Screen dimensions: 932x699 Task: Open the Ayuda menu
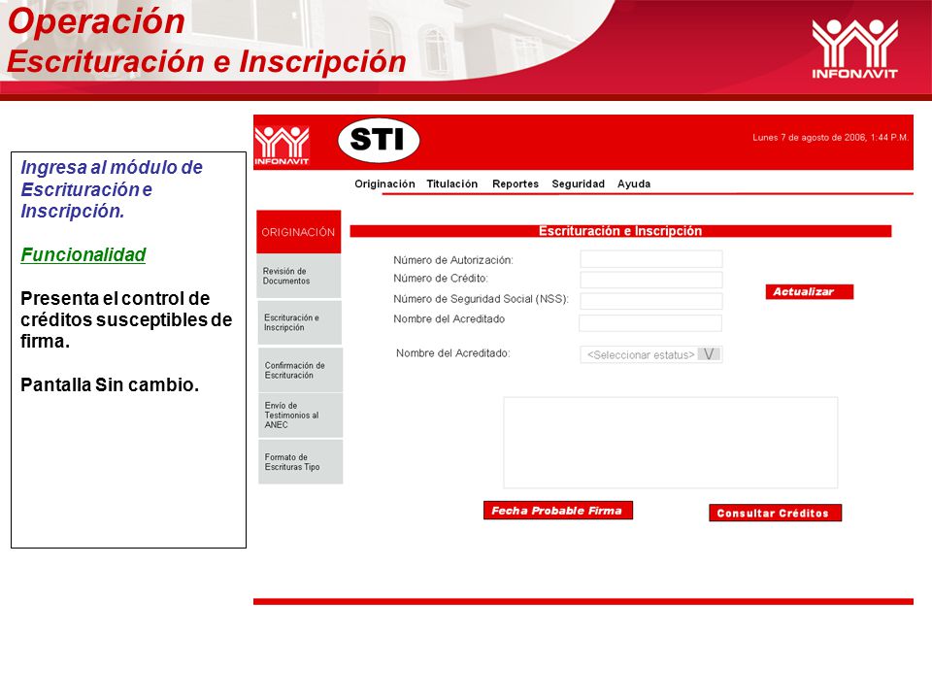634,183
